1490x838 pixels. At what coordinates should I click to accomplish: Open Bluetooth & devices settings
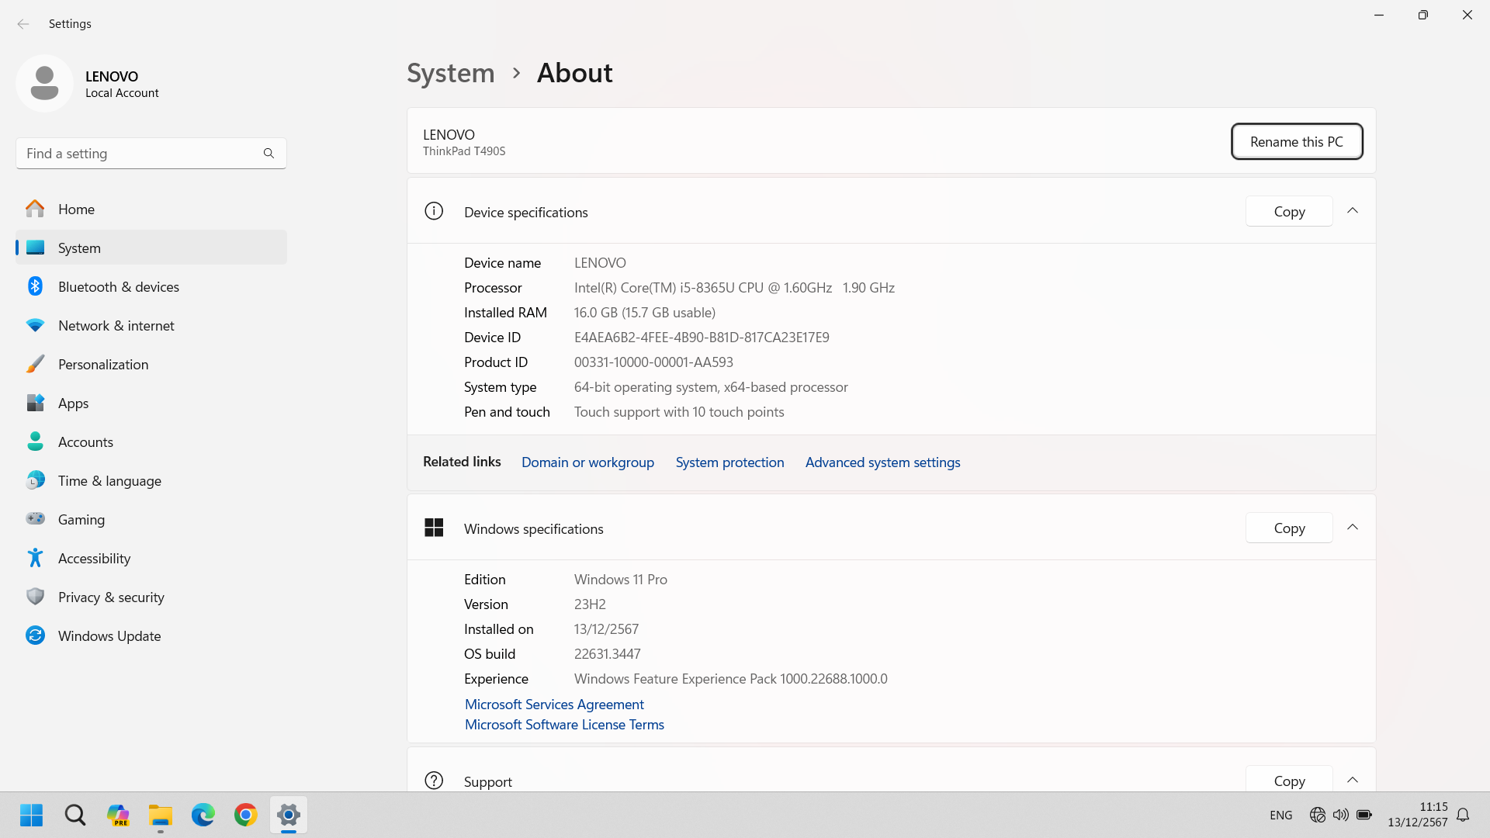pos(151,286)
